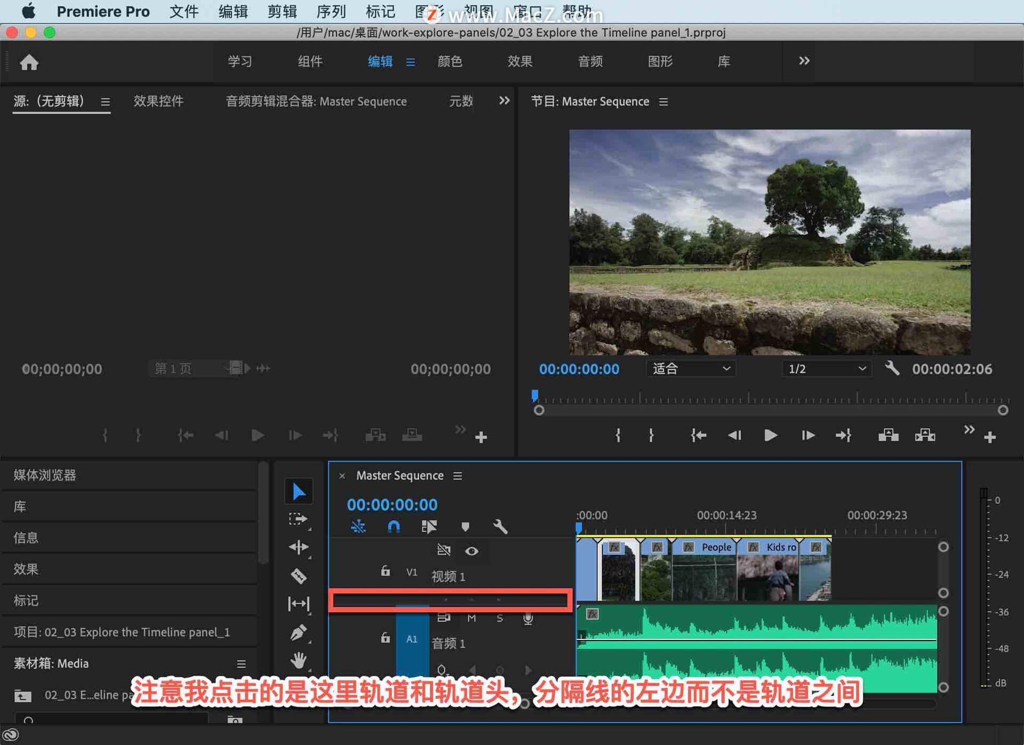
Task: Open the 效果控件 tab
Action: click(x=158, y=101)
